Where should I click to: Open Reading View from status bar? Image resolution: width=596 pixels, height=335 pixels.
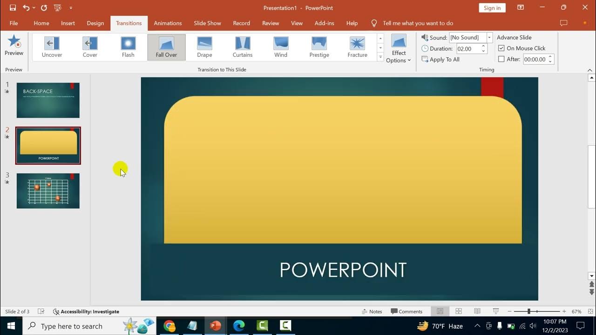point(477,311)
